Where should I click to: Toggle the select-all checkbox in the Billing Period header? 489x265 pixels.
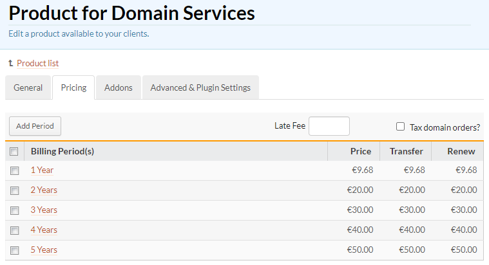[14, 151]
